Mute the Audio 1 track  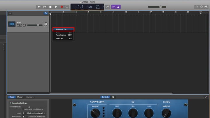pos(18,25)
